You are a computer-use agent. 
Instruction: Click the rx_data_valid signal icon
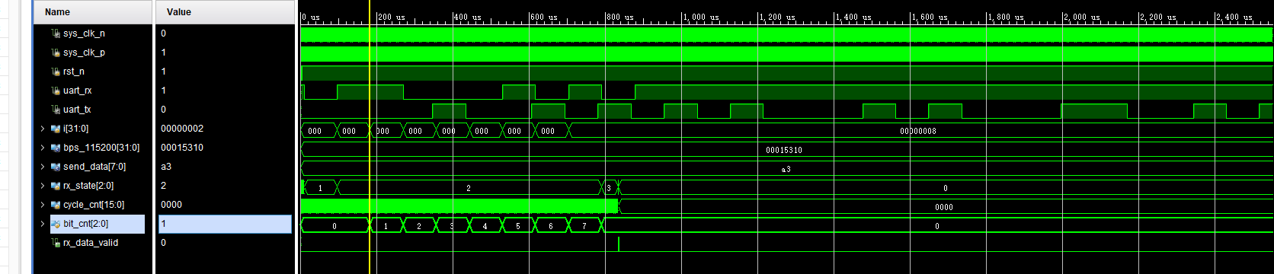(x=56, y=243)
